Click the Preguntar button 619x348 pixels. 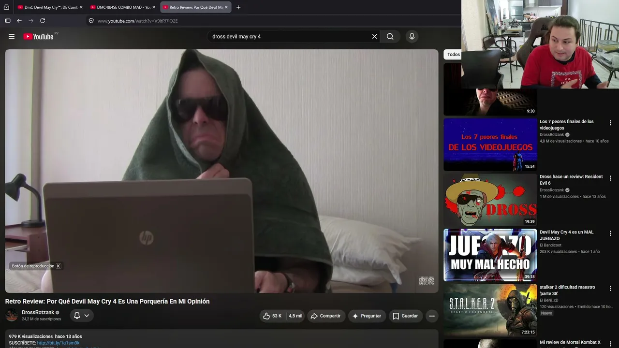(367, 316)
